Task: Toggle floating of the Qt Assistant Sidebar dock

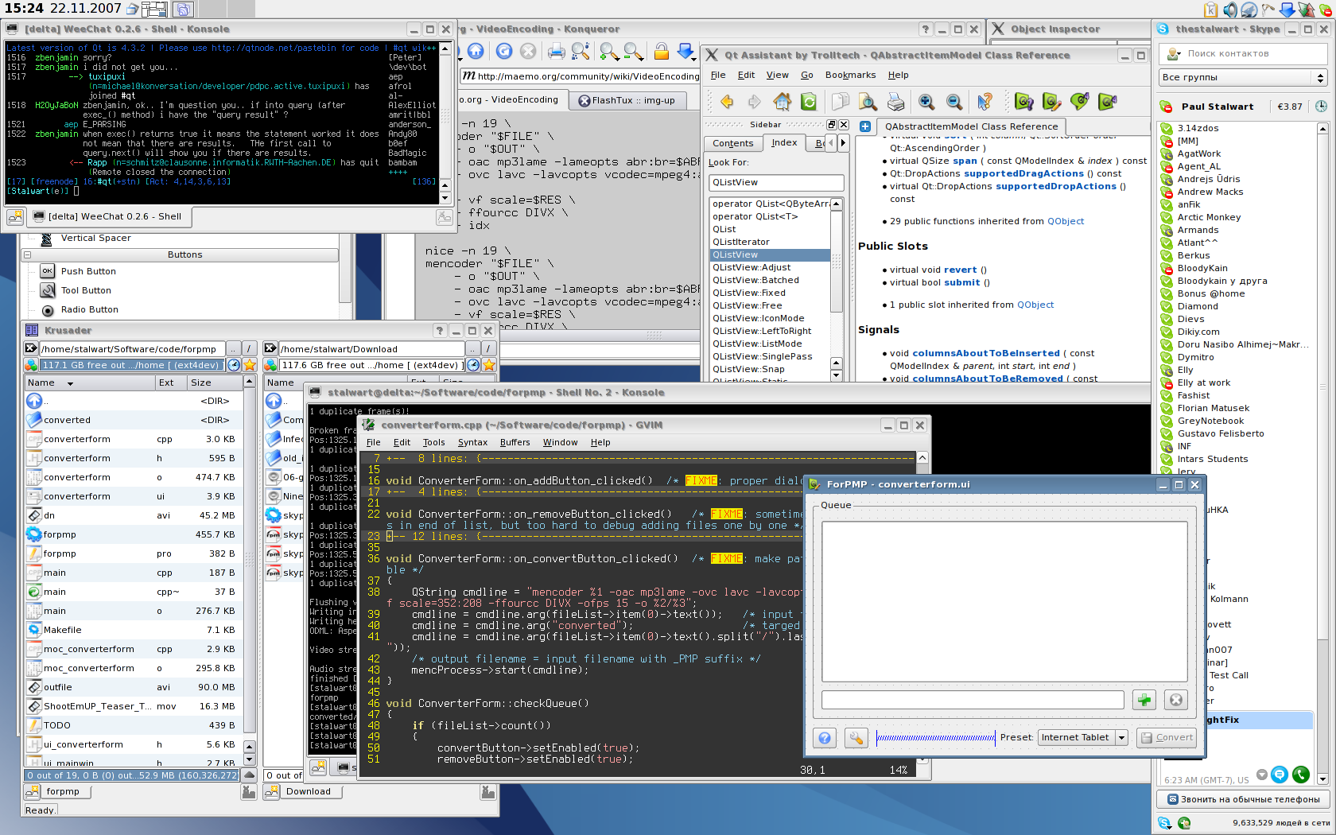Action: tap(832, 125)
